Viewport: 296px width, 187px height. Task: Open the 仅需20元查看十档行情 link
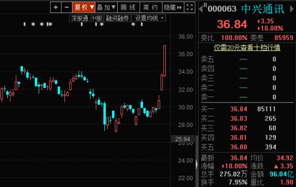(247, 48)
